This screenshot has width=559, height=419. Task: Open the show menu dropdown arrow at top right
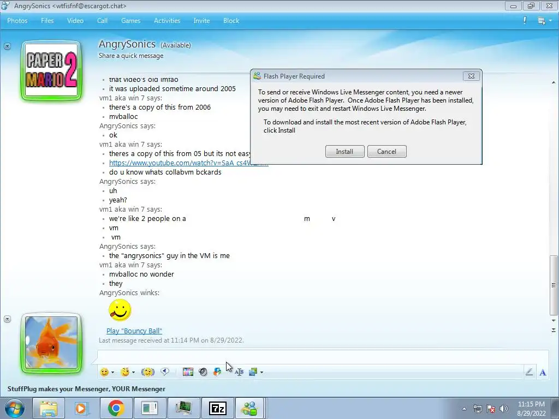[550, 21]
